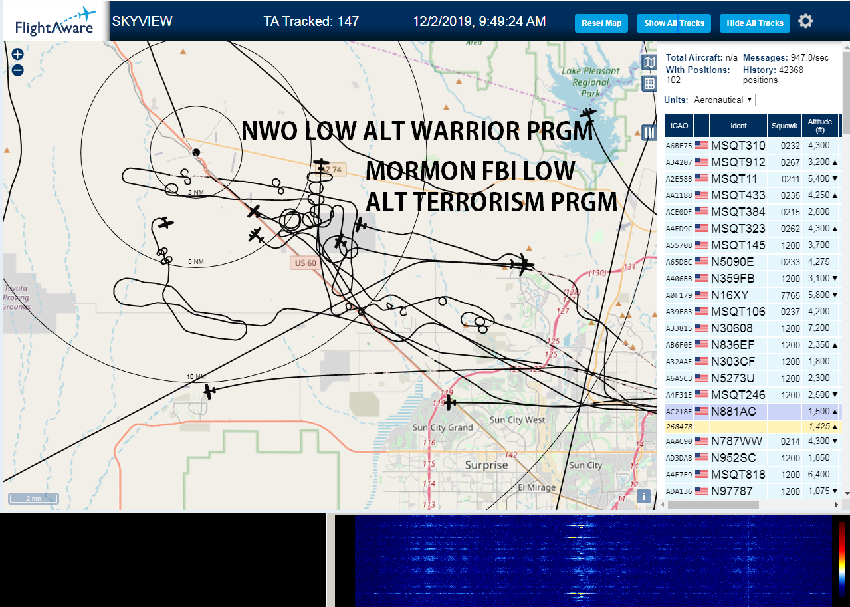Select the highlighted N881AC aircraft row

[754, 411]
